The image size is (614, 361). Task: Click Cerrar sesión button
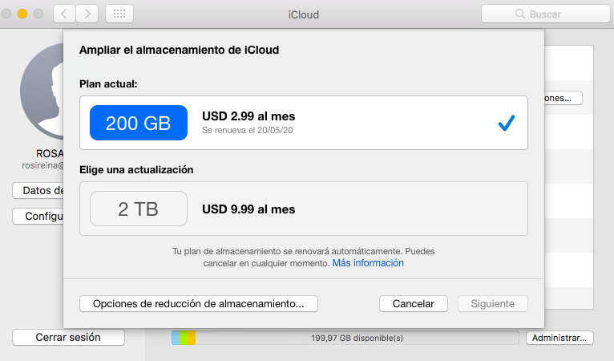coord(68,338)
